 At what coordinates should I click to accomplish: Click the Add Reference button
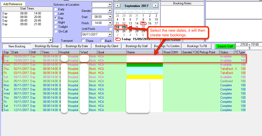point(13,4)
